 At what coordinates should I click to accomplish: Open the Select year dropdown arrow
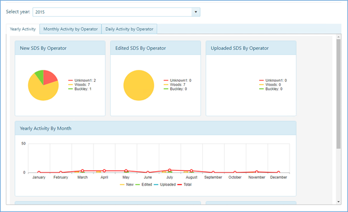[195, 12]
